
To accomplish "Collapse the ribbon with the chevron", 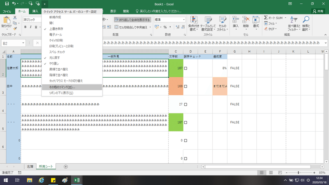I will pos(325,35).
